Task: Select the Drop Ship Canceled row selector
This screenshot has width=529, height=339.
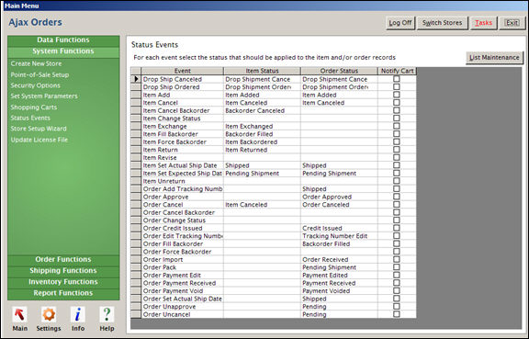Action: point(136,79)
